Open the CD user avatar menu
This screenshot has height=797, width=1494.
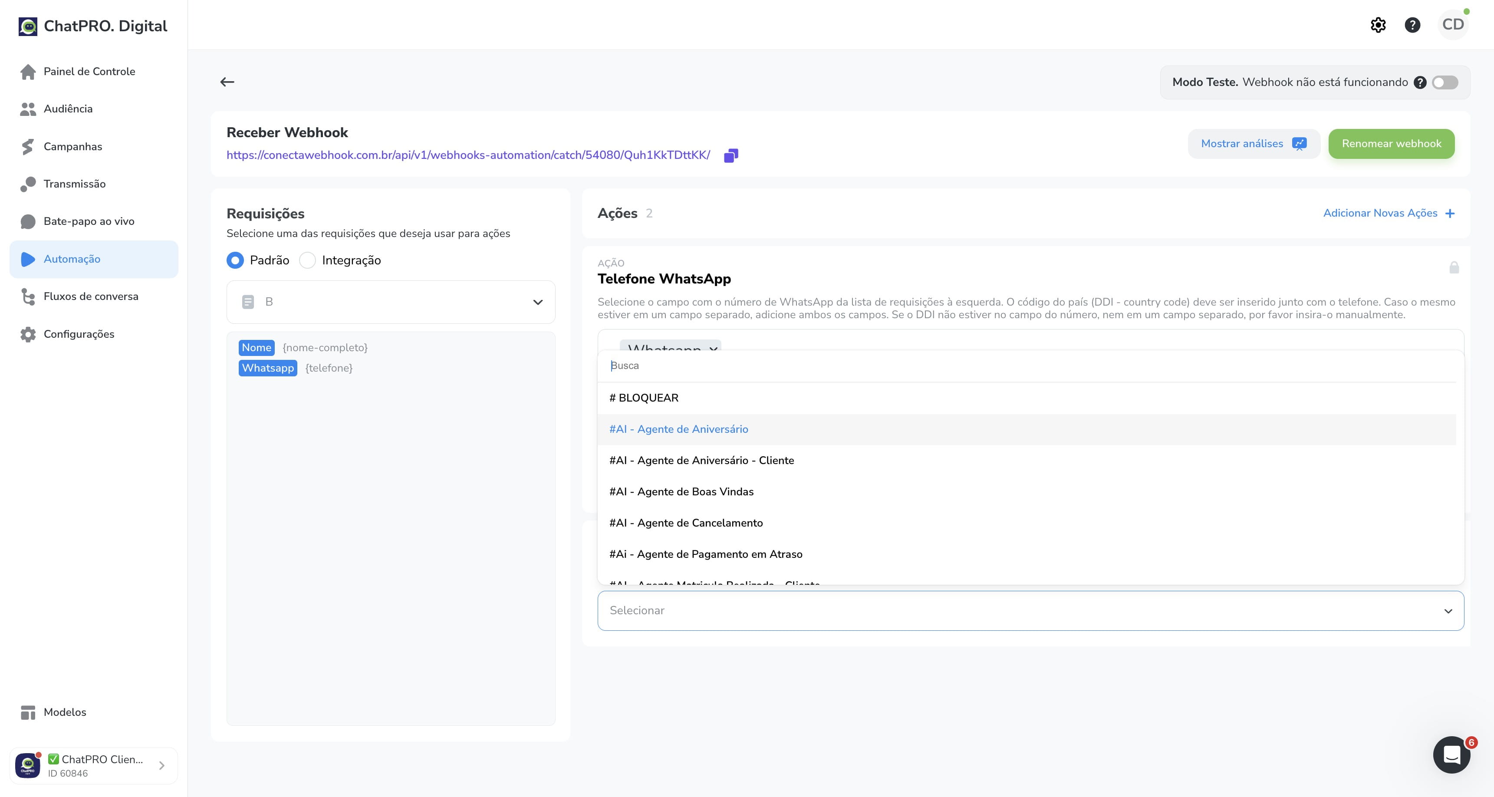[1453, 25]
